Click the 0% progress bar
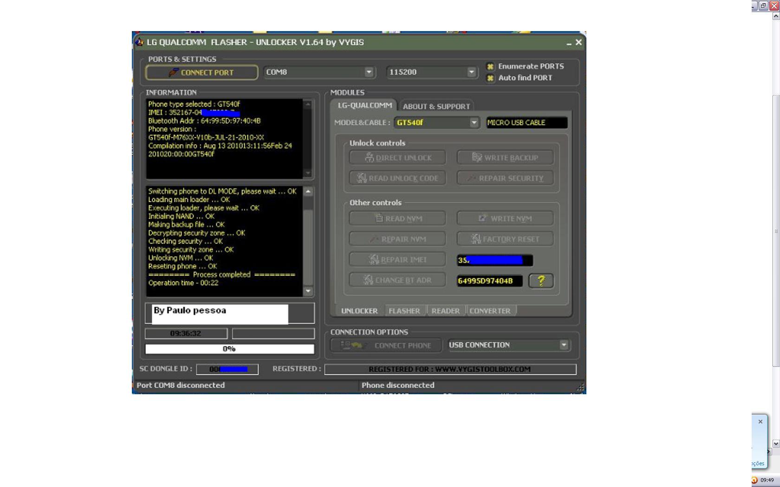This screenshot has width=780, height=487. (229, 349)
